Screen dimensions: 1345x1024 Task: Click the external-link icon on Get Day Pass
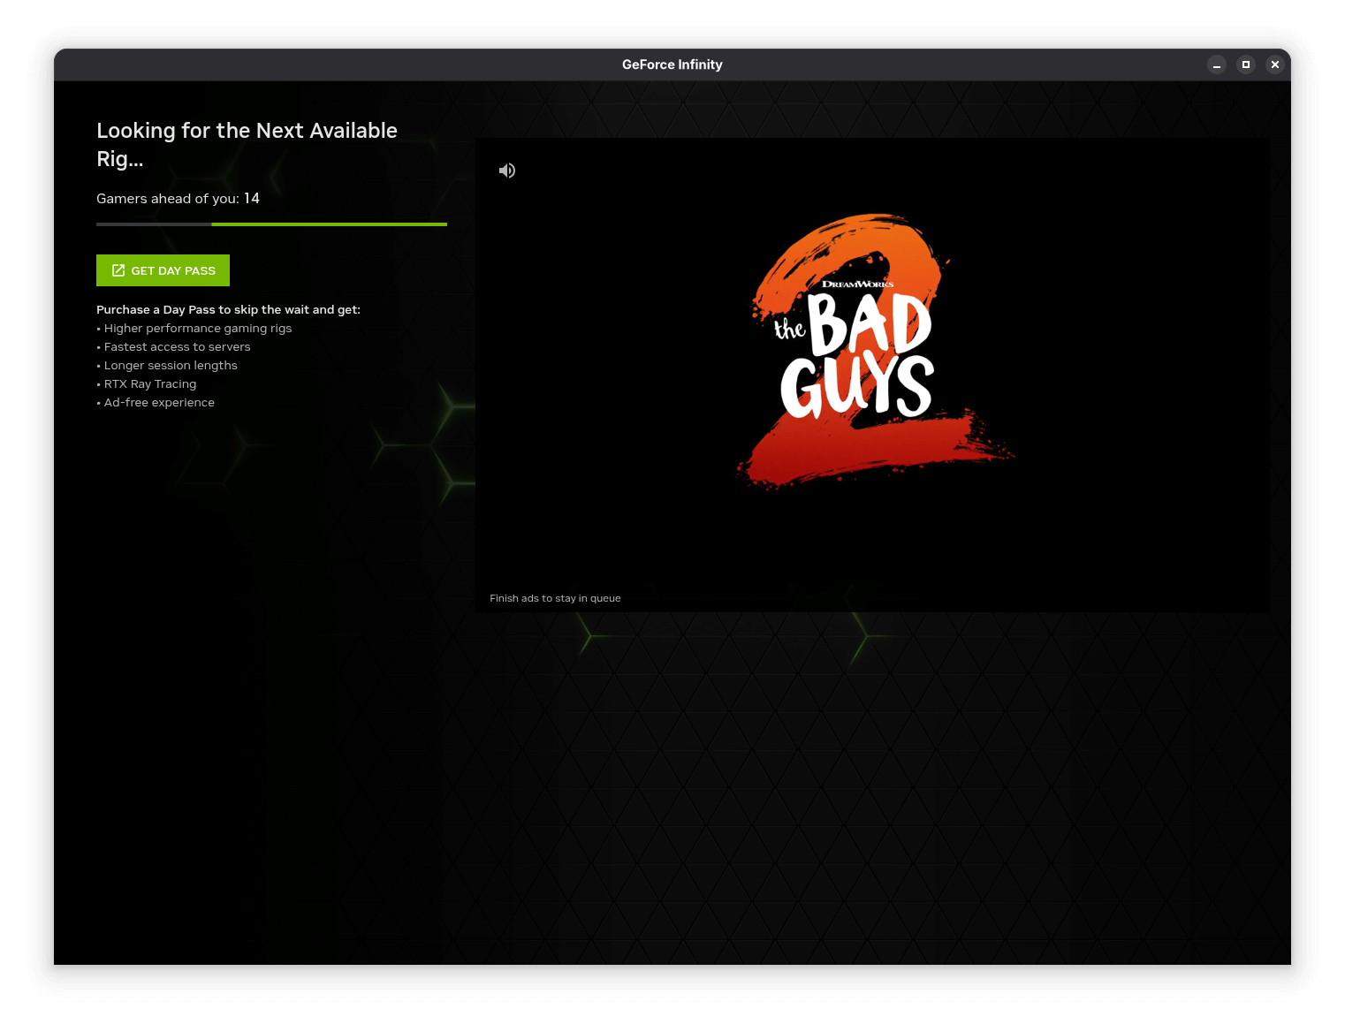coord(118,270)
